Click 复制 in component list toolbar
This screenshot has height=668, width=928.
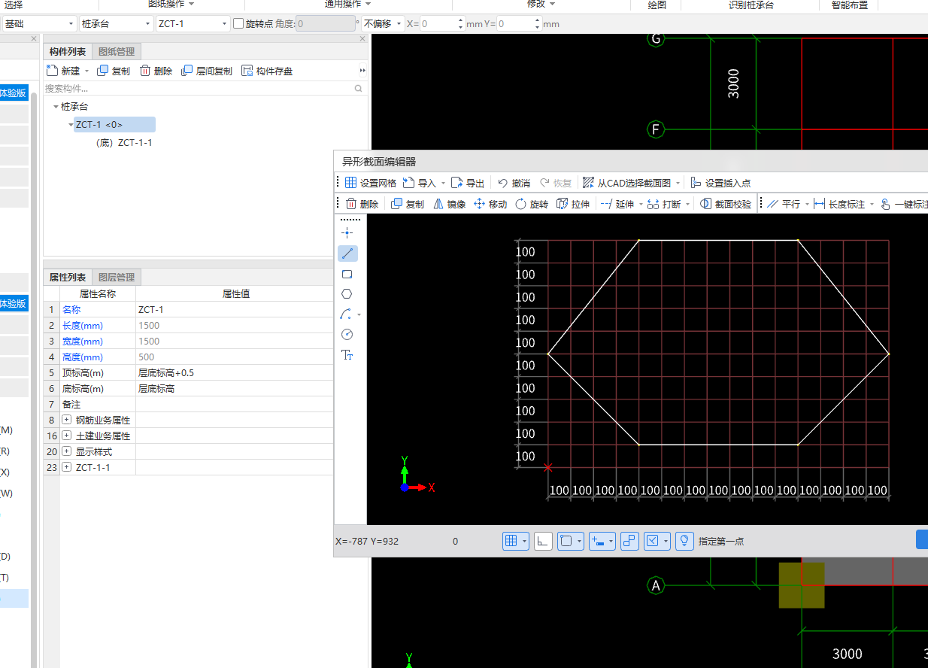point(114,71)
